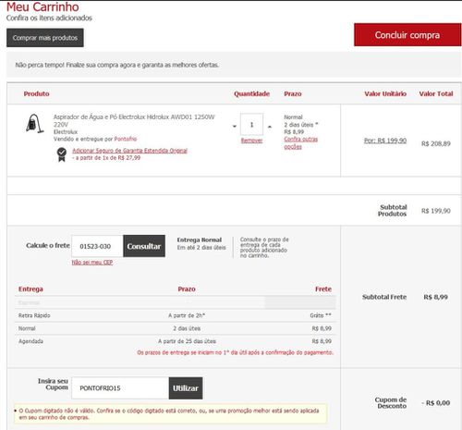The height and width of the screenshot is (430, 462).
Task: Click the Entrega Normal heading
Action: (x=200, y=240)
